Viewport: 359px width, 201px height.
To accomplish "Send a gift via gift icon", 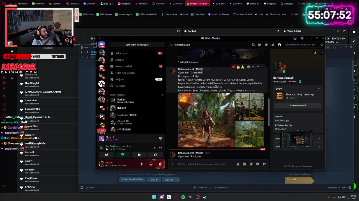I will pos(238,164).
